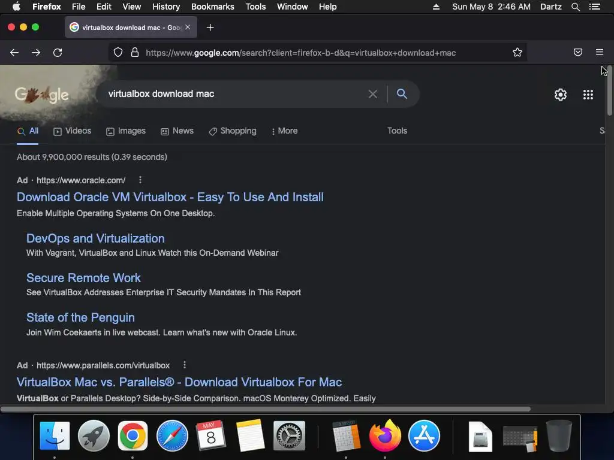
Task: Click the Dartz user name in menu bar
Action: (x=550, y=7)
